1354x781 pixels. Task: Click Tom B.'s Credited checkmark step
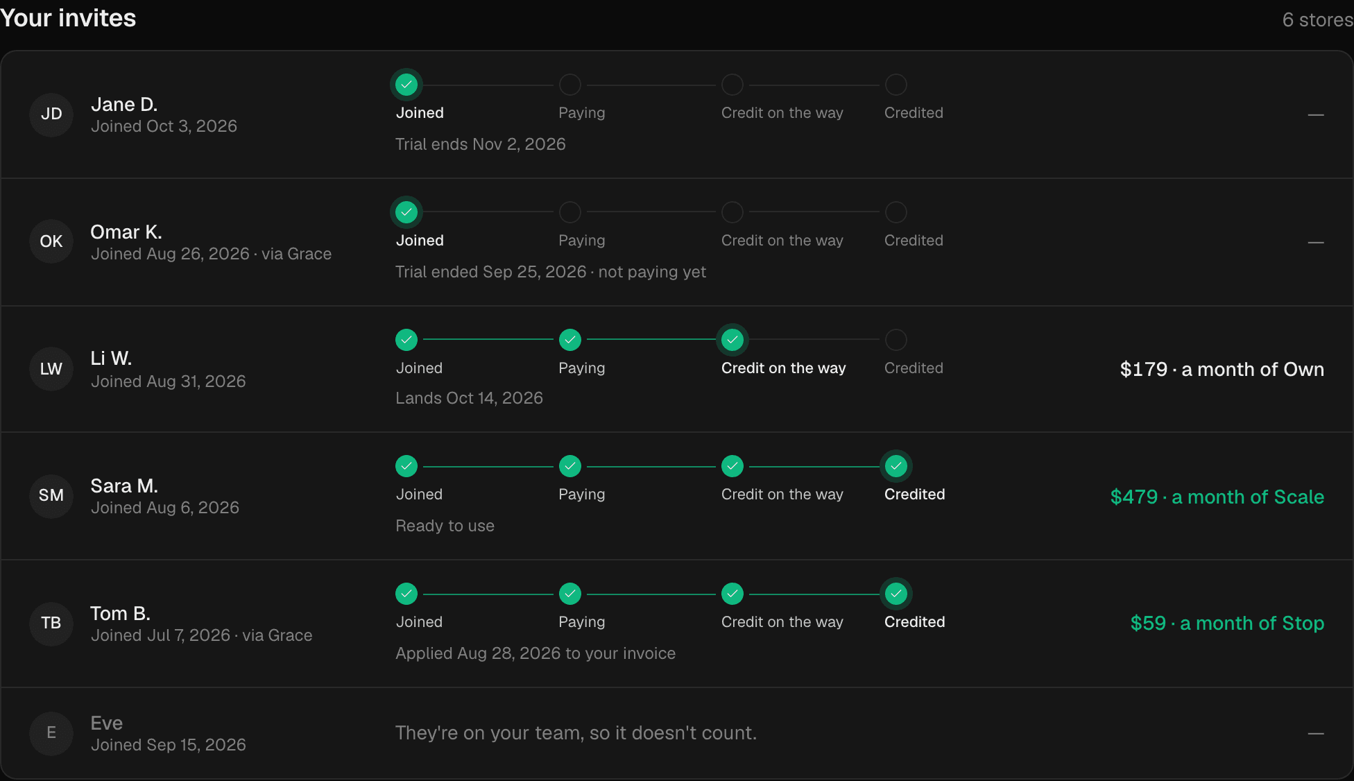[x=896, y=594]
